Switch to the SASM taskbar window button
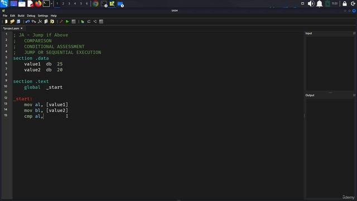357x201 pixels. [x=112, y=4]
